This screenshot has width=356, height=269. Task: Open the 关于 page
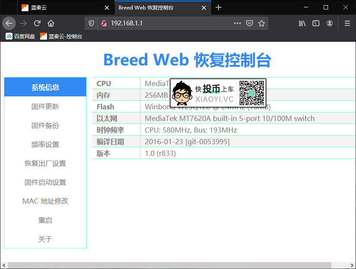click(x=45, y=238)
